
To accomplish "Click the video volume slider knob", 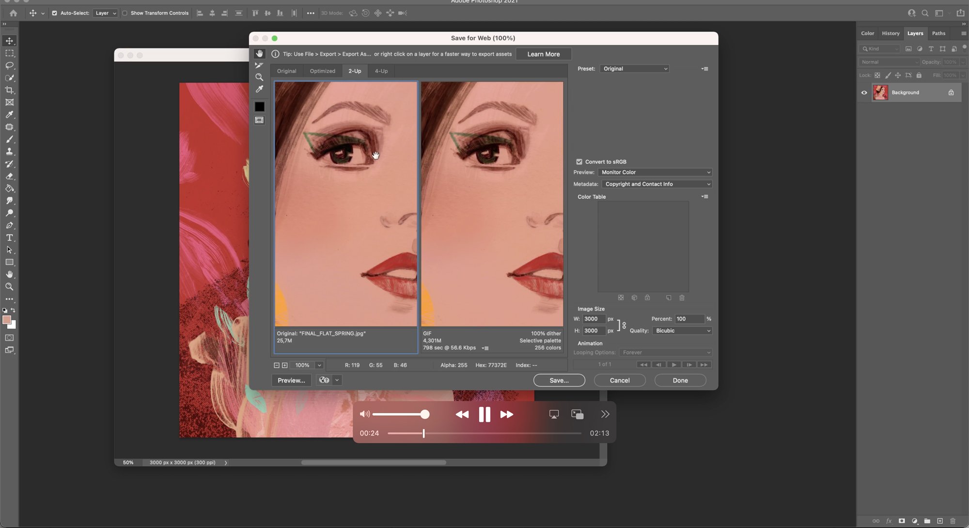I will (424, 414).
